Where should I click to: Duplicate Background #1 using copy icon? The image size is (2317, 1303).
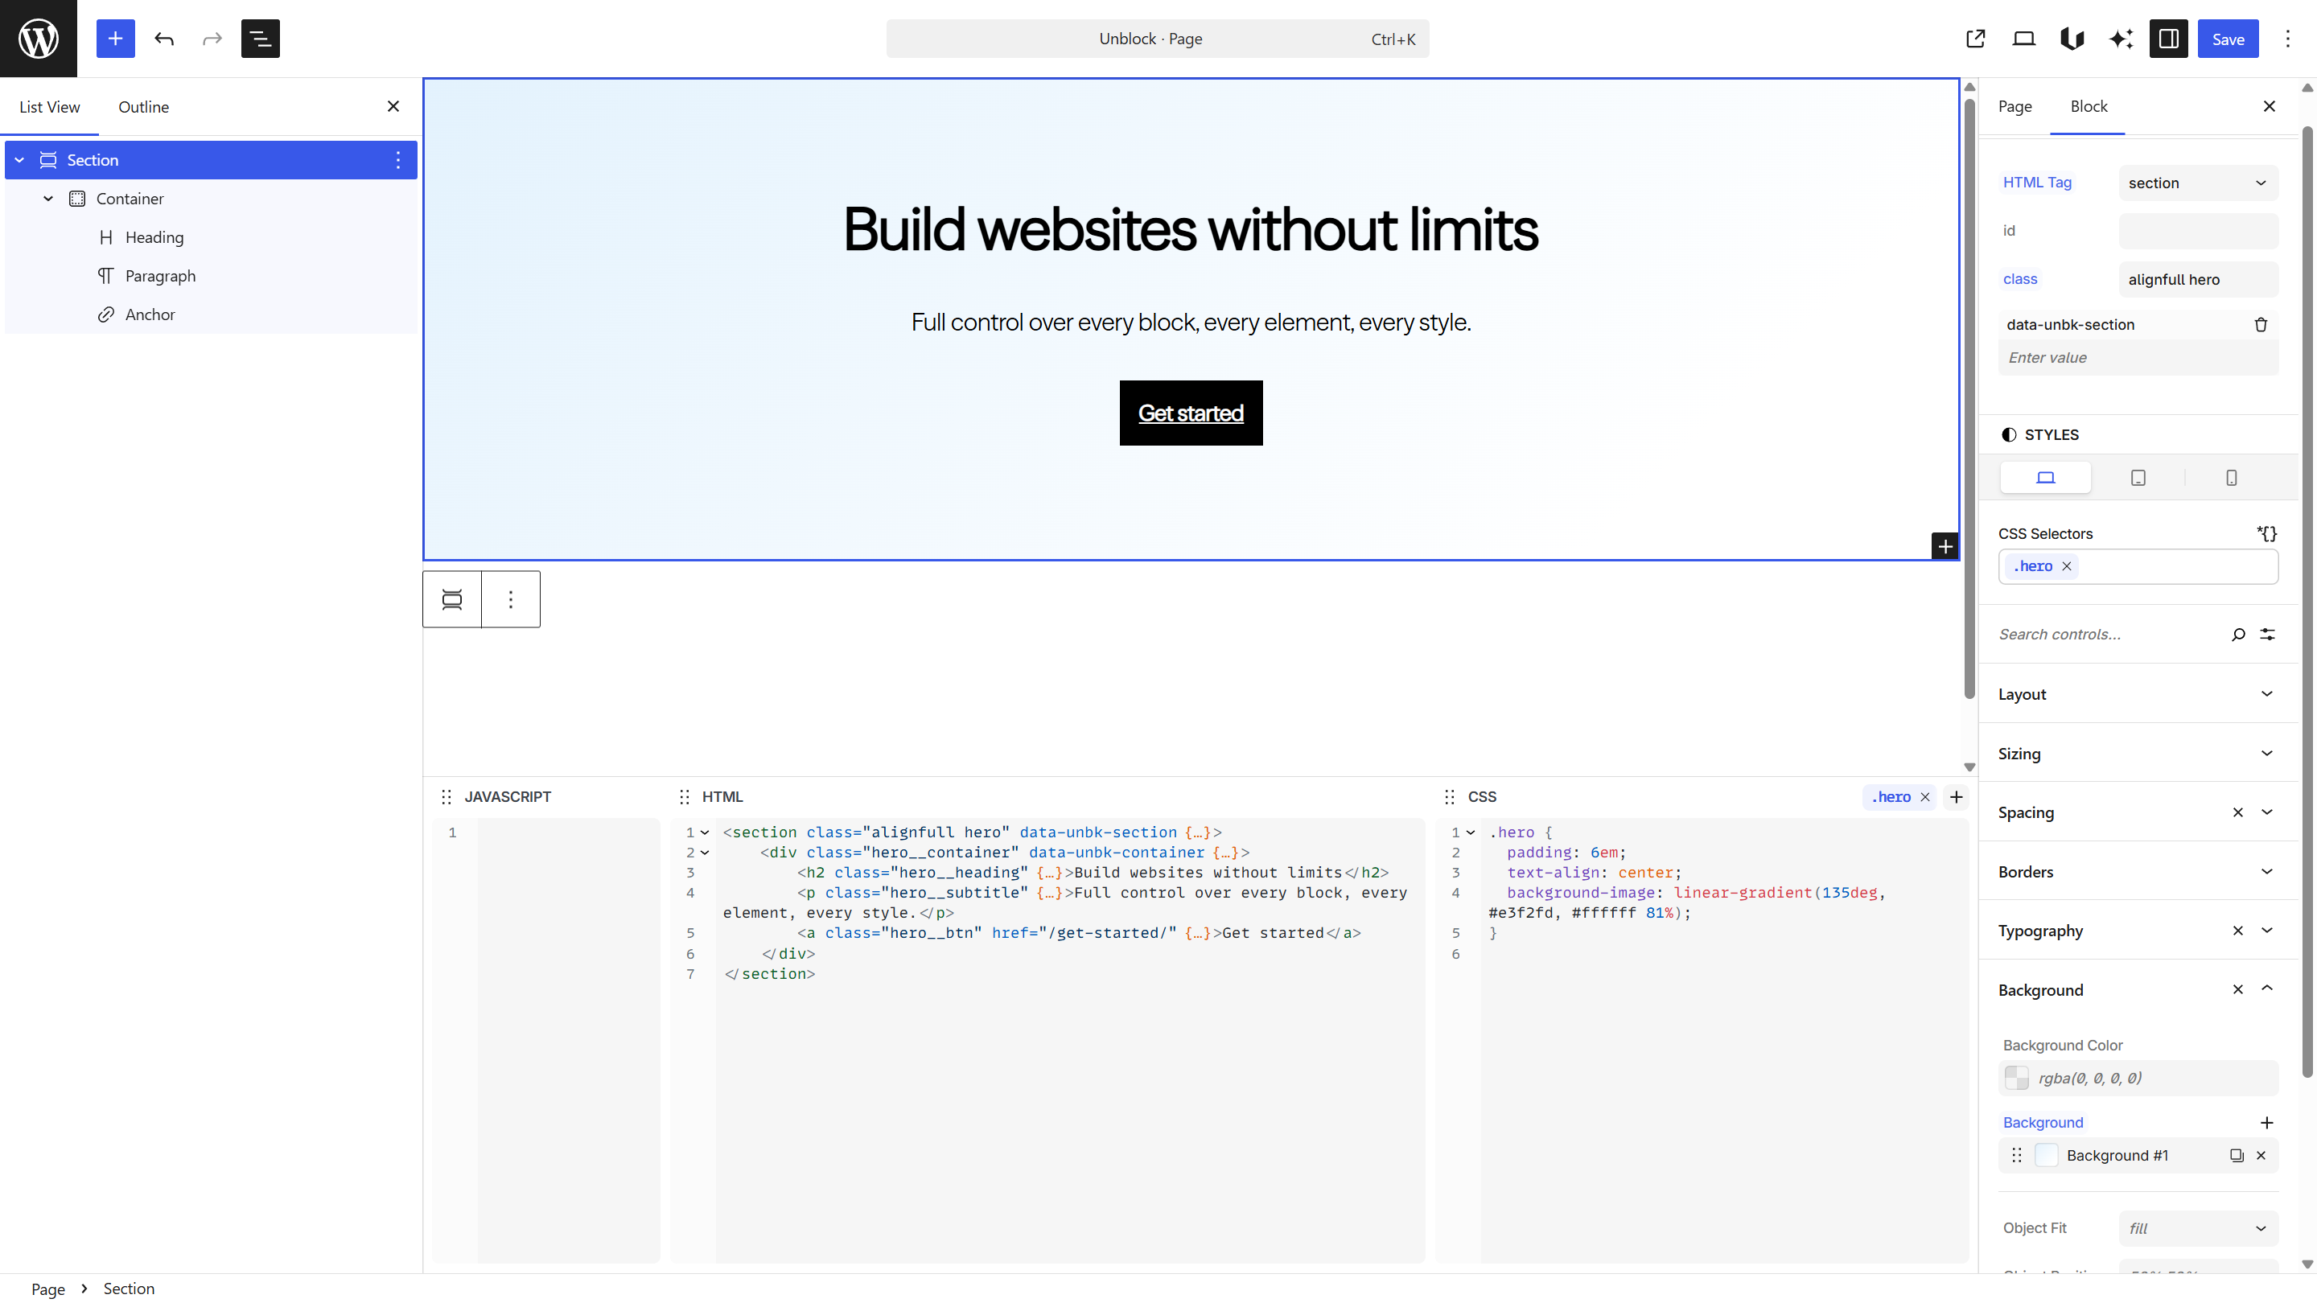click(2237, 1156)
